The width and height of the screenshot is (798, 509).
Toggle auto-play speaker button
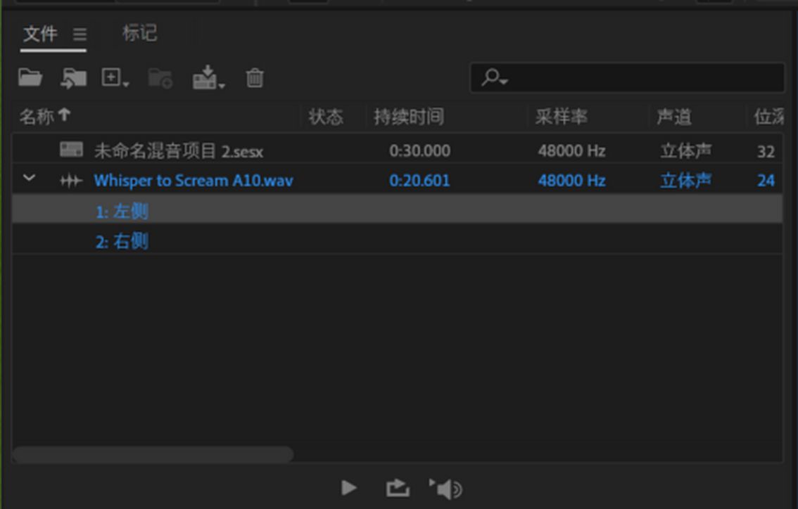pyautogui.click(x=445, y=489)
